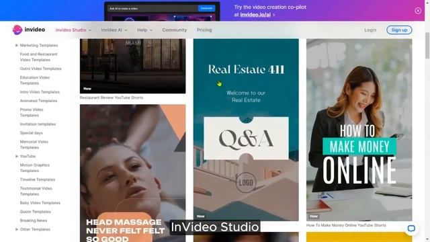Click Generate button in banner preview
This screenshot has width=430, height=242.
pos(206,8)
